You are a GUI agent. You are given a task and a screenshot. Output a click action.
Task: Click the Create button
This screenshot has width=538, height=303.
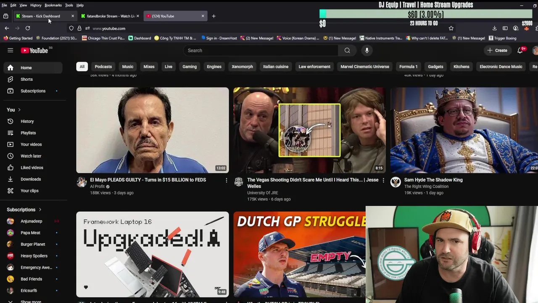pos(497,50)
